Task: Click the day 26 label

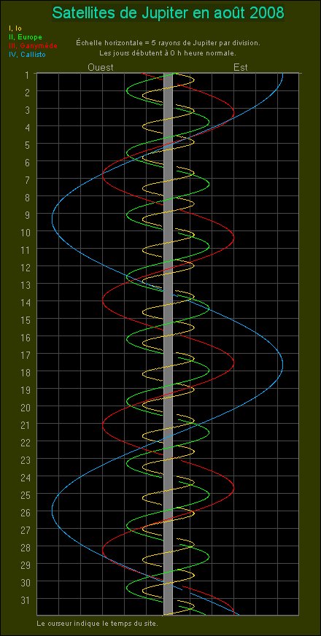Action: (25, 511)
